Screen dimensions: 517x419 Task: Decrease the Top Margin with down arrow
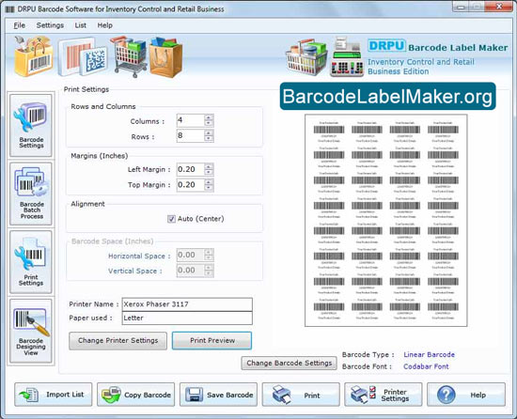tap(209, 188)
